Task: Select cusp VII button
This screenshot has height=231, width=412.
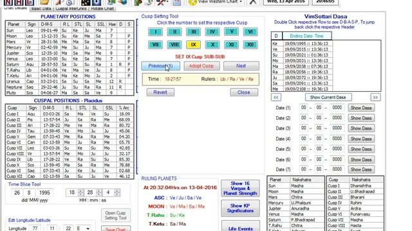Action: click(x=155, y=44)
